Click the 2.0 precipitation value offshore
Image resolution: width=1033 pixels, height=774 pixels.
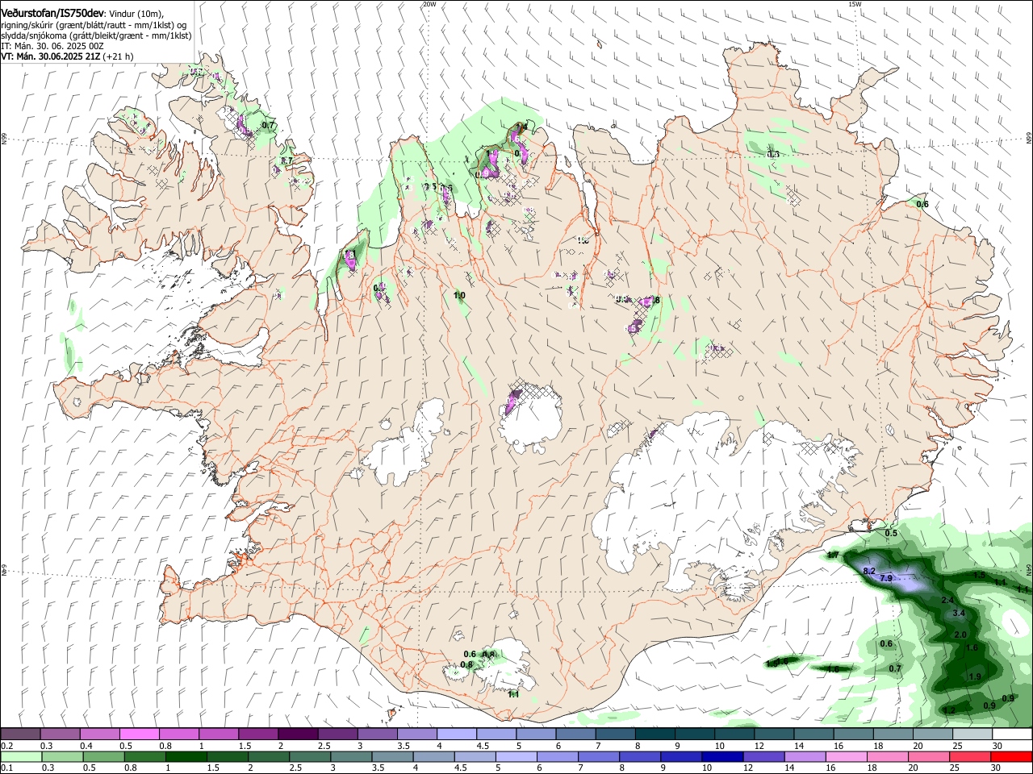pyautogui.click(x=960, y=635)
